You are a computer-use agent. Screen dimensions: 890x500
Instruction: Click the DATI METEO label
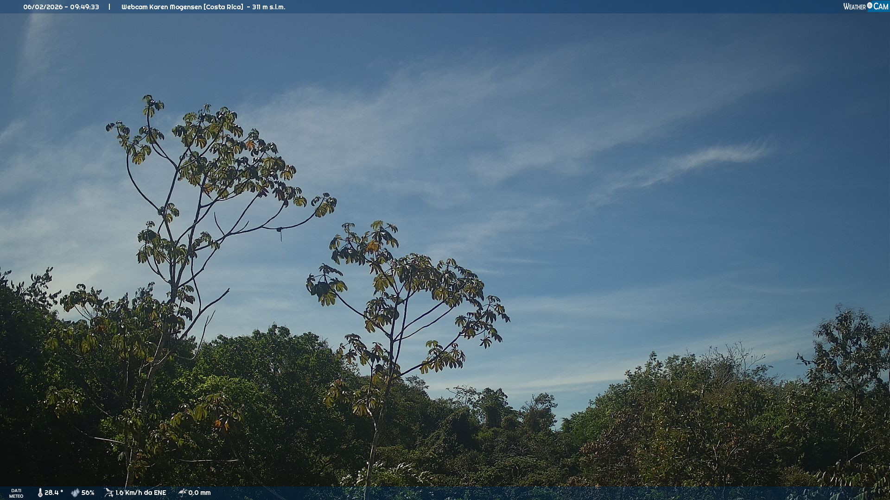[16, 493]
